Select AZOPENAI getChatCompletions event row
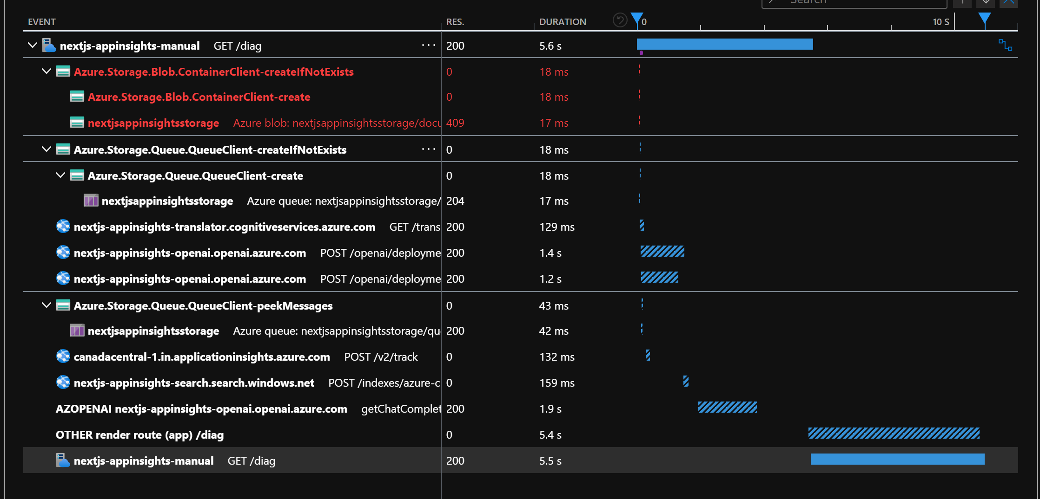Viewport: 1040px width, 499px height. point(249,408)
